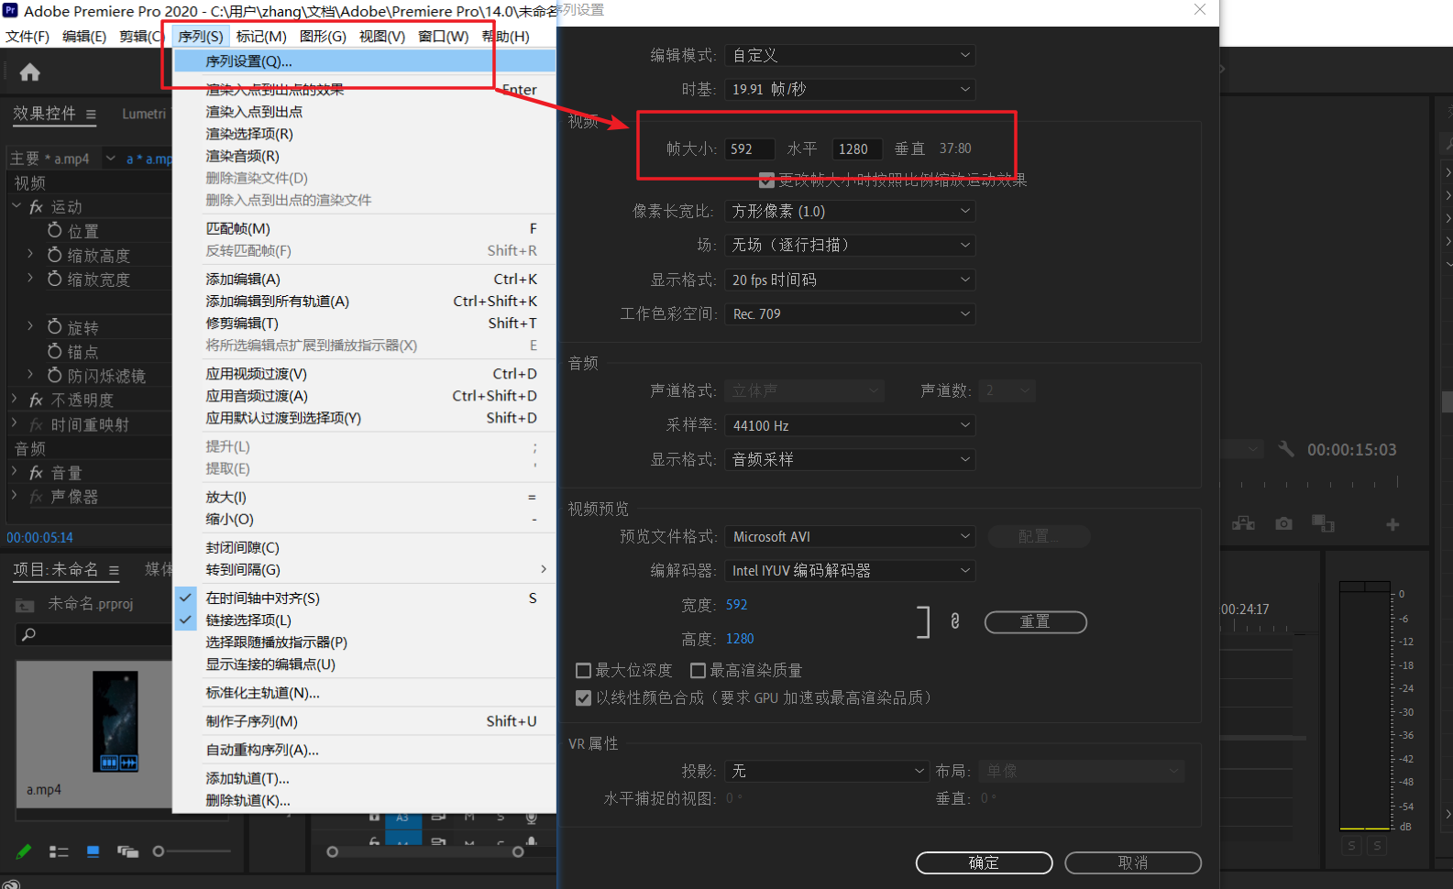The image size is (1453, 889).
Task: Solo the right audio meter channel
Action: tap(1377, 846)
